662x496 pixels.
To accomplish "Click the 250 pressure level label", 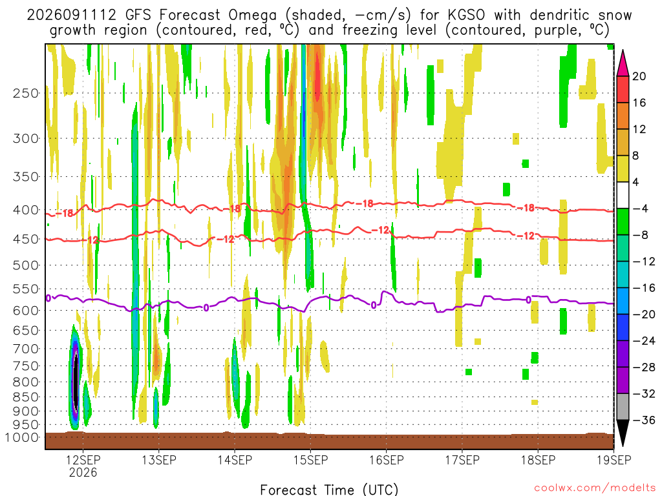I will click(x=26, y=93).
